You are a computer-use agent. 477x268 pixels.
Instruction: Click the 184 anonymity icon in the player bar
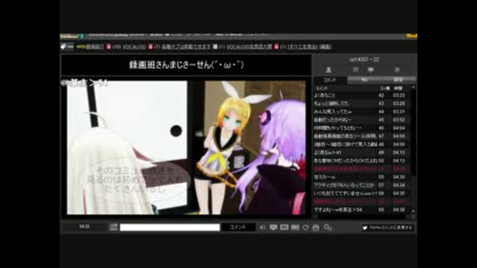[x=284, y=227]
